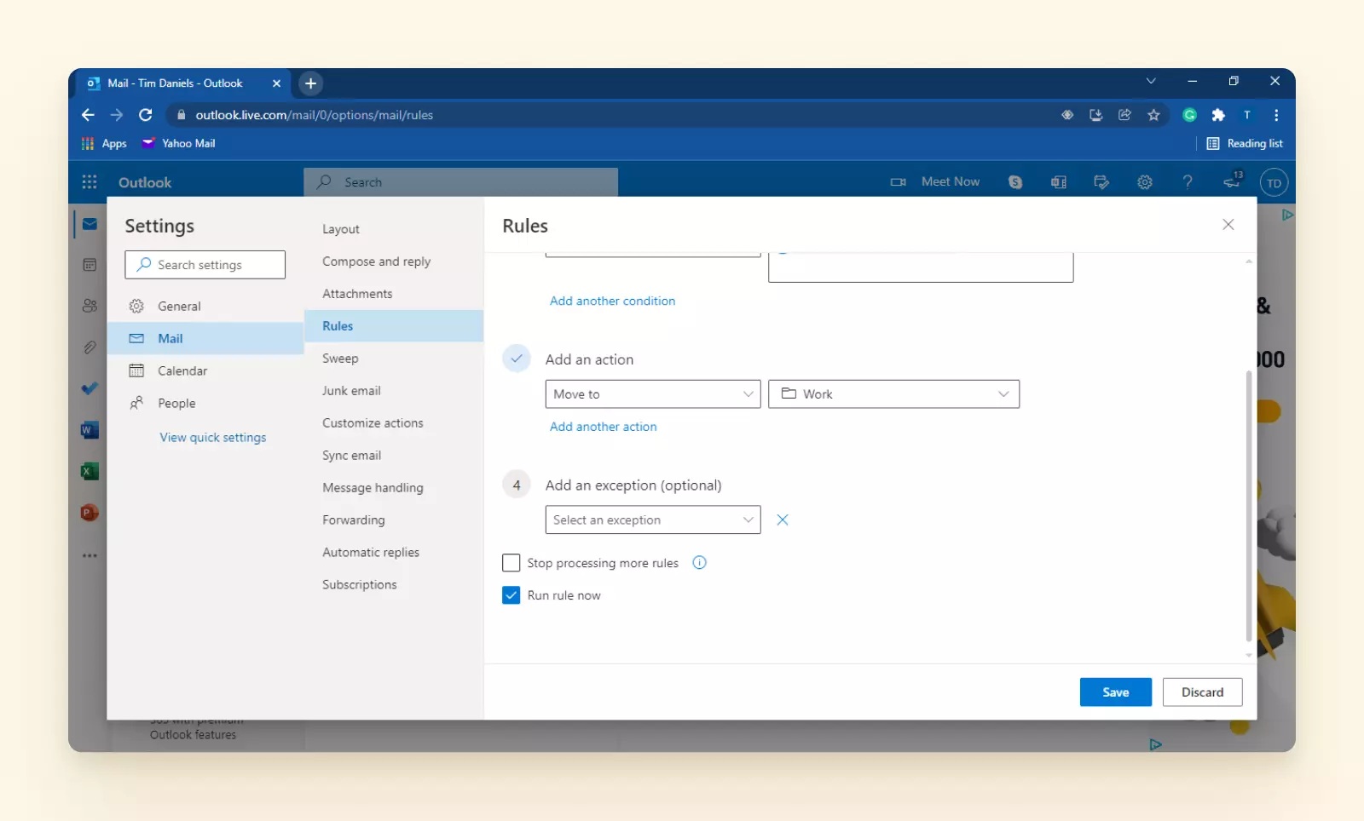Open Sync email settings
Viewport: 1364px width, 821px height.
[394, 456]
